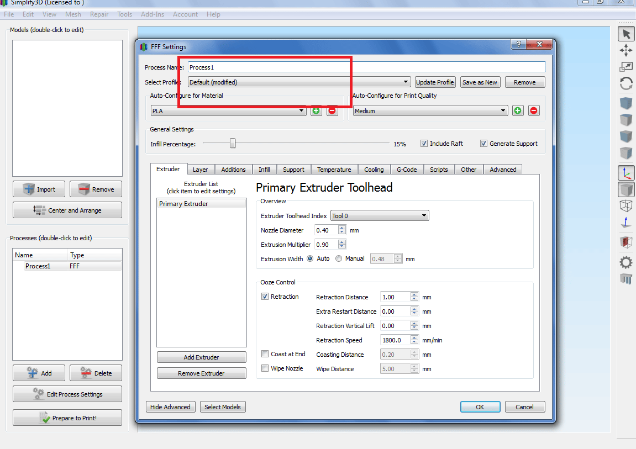Confirm settings with the OK button

[480, 407]
